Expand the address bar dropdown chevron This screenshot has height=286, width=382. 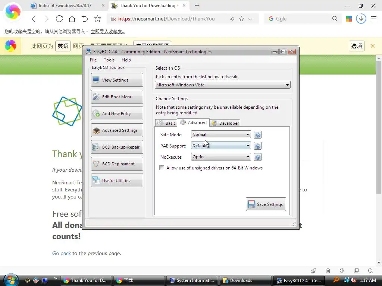click(250, 19)
